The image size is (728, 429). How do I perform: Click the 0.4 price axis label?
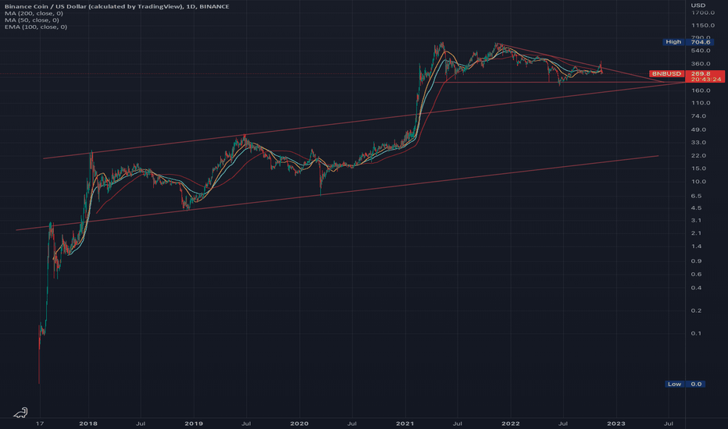[697, 288]
